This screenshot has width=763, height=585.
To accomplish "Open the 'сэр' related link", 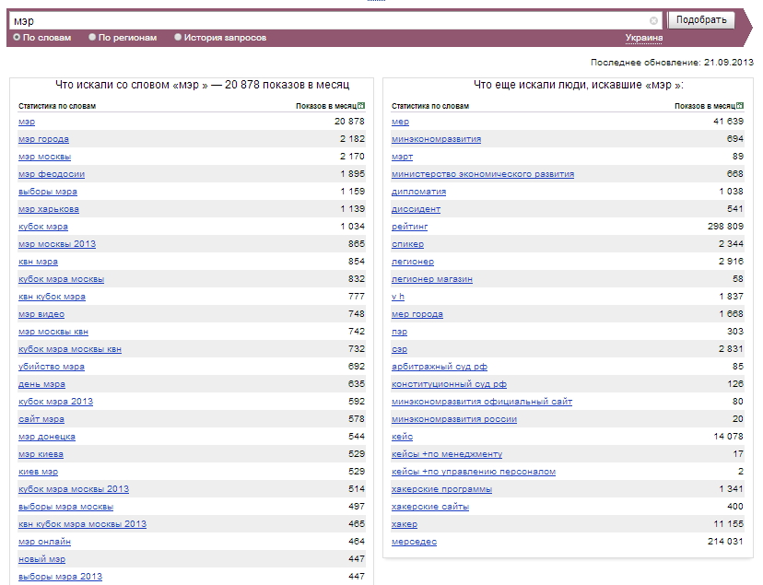I will click(400, 349).
